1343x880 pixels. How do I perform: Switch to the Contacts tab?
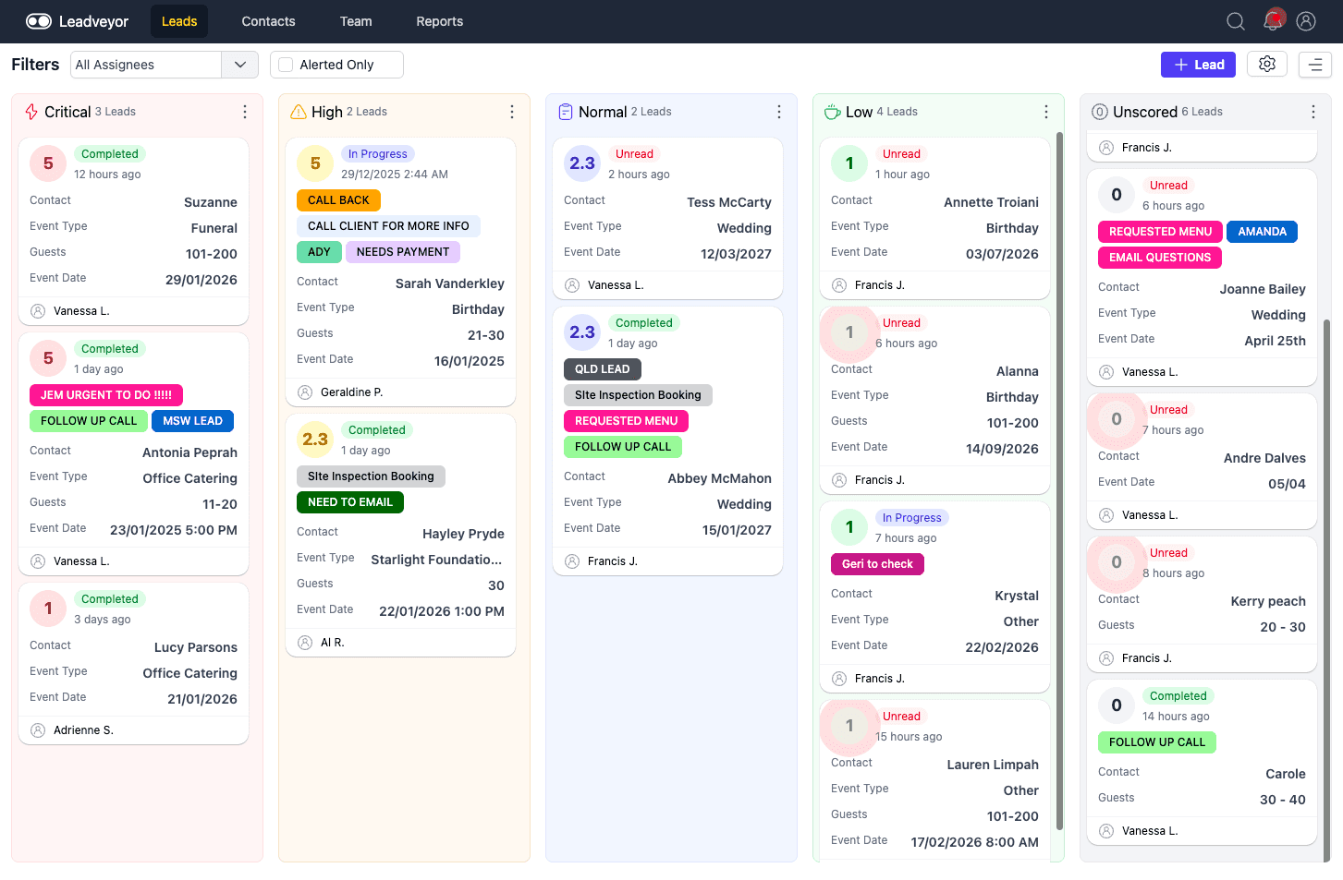click(x=268, y=20)
